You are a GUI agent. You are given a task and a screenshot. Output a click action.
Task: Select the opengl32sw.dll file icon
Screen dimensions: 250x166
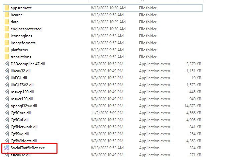pyautogui.click(x=7, y=106)
